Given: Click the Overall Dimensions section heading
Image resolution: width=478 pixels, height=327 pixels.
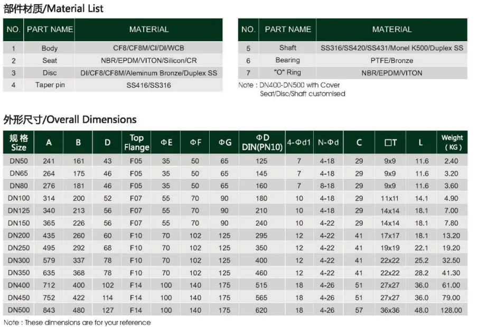Looking at the screenshot, I should point(70,119).
